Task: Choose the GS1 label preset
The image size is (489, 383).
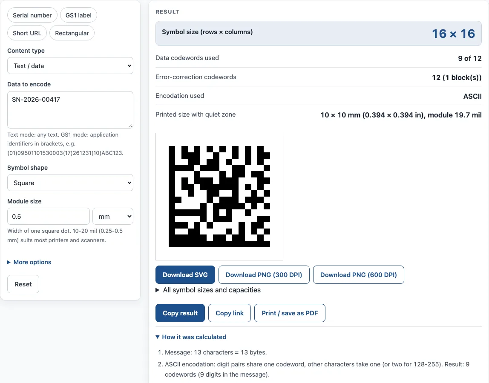Action: click(78, 15)
